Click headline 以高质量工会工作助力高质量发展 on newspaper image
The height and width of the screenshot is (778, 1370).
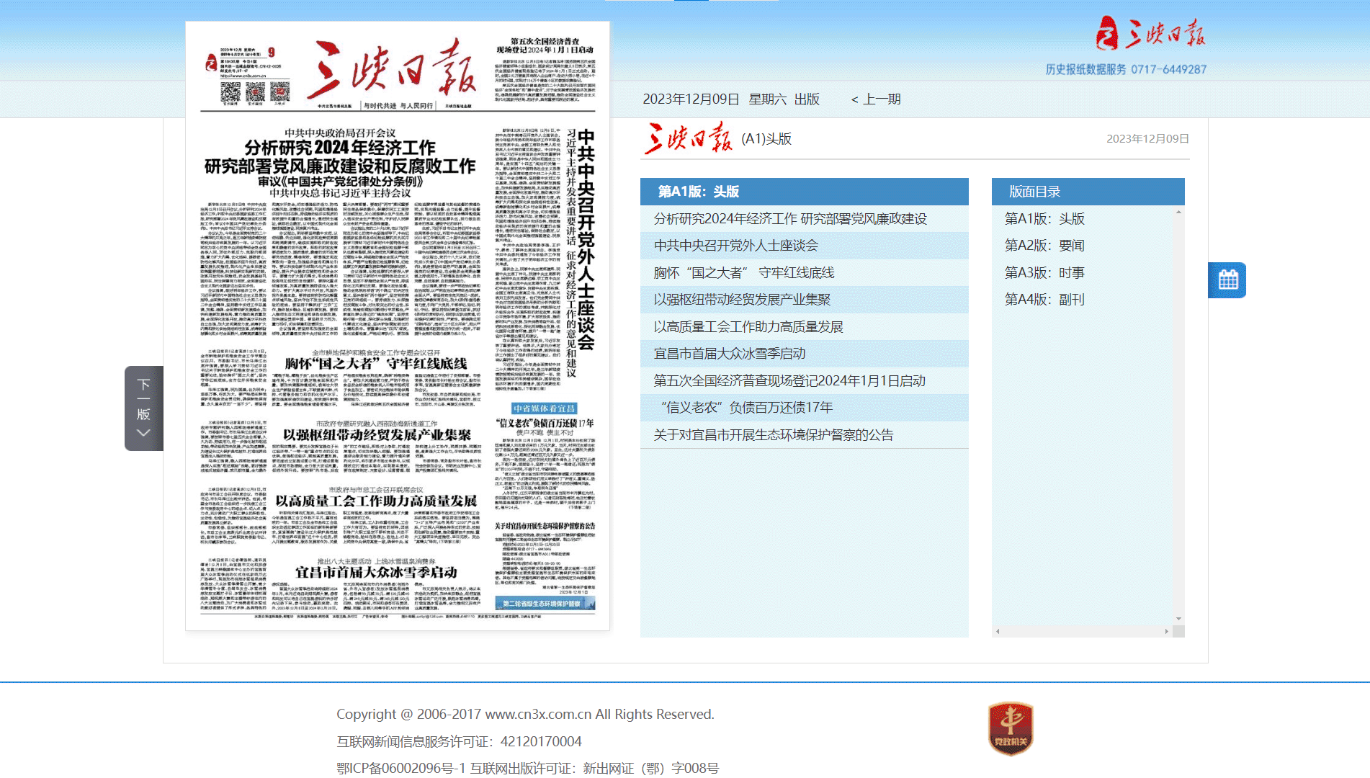point(376,501)
